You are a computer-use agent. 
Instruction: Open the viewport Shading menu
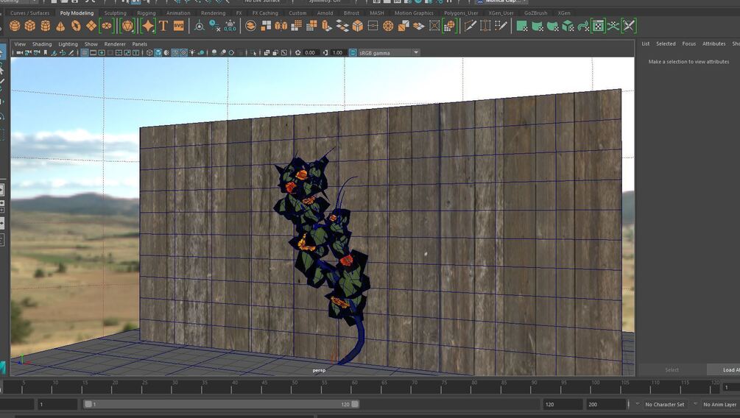coord(42,44)
